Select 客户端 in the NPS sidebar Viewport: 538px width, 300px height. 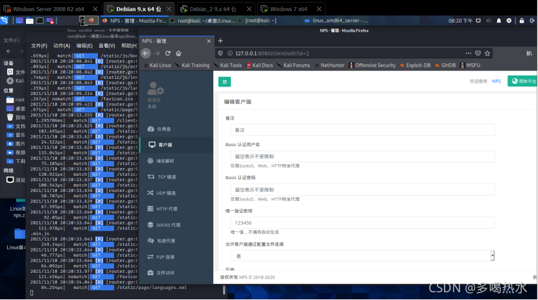[176, 145]
